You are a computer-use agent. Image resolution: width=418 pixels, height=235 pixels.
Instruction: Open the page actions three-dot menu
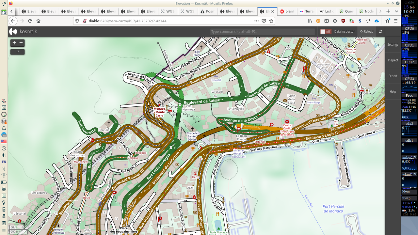coord(256,21)
